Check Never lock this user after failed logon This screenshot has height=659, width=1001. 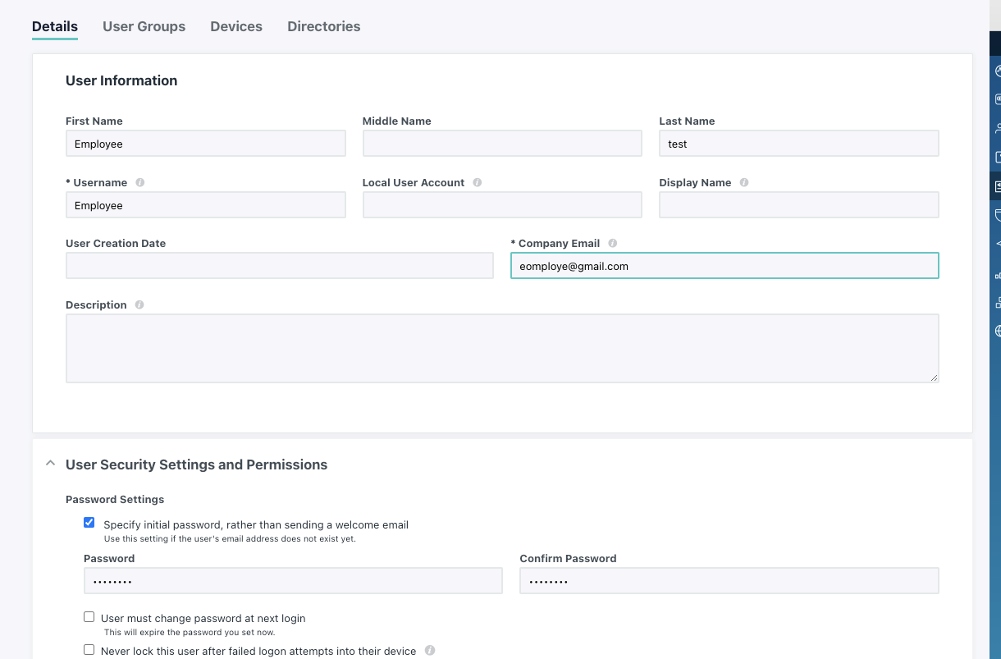pos(89,650)
